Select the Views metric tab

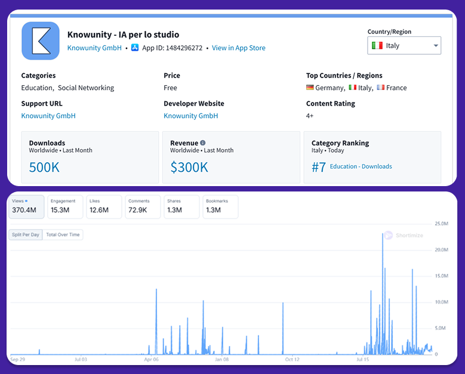point(26,206)
